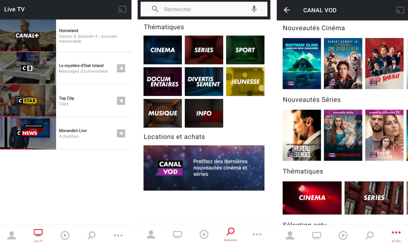Screen dimensions: 408x243
Task: Select Nouveautés Cinéma section heading
Action: click(314, 28)
